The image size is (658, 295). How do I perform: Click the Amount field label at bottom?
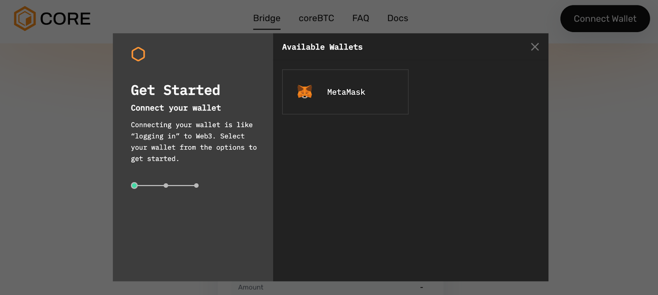tap(250, 288)
